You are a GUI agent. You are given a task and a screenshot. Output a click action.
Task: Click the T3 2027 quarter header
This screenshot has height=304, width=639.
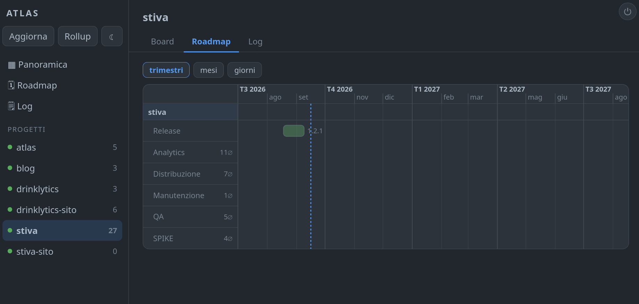tap(598, 89)
